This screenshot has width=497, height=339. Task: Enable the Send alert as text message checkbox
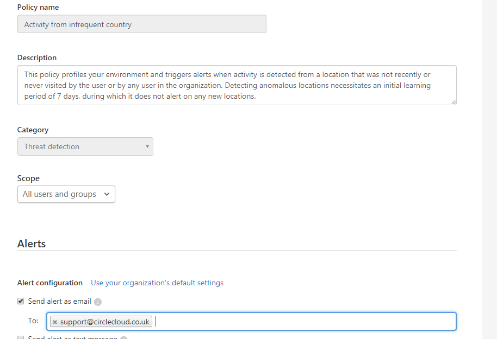pyautogui.click(x=21, y=338)
